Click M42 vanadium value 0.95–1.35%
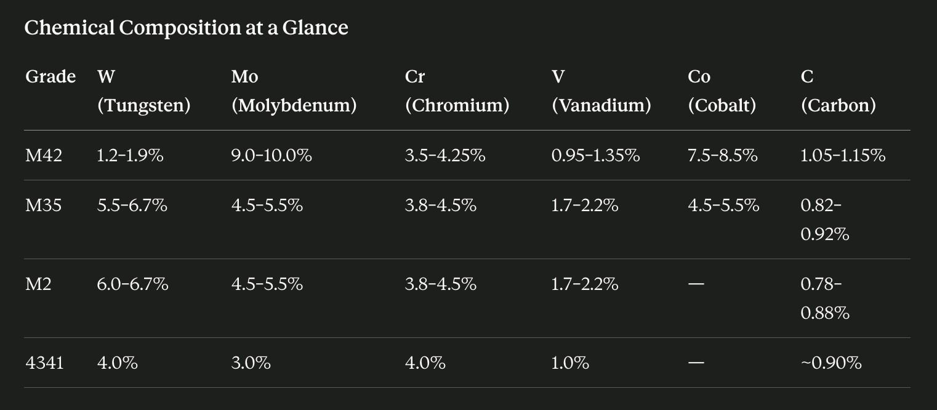Screen dimensions: 937x410 [x=595, y=156]
